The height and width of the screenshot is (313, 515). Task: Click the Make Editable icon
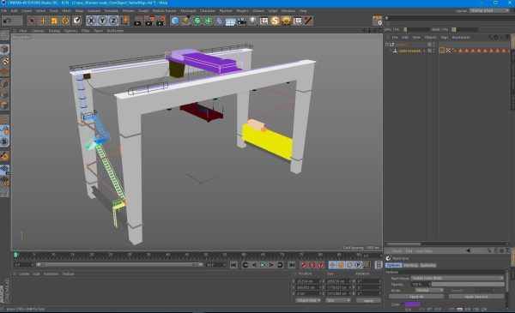tap(4, 35)
